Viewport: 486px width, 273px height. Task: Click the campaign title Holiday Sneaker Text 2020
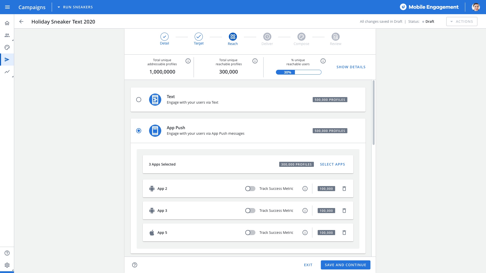coord(63,21)
